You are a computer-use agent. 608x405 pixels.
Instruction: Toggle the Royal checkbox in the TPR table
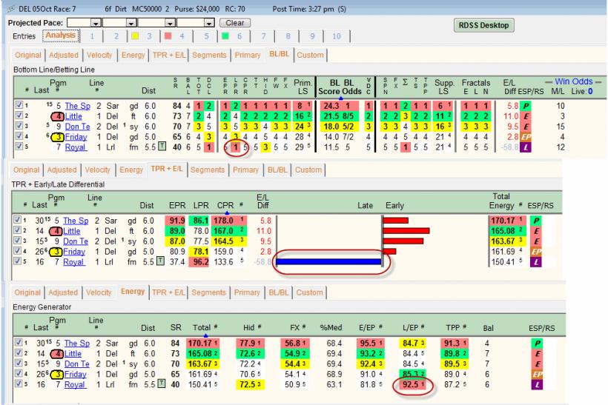pyautogui.click(x=17, y=261)
